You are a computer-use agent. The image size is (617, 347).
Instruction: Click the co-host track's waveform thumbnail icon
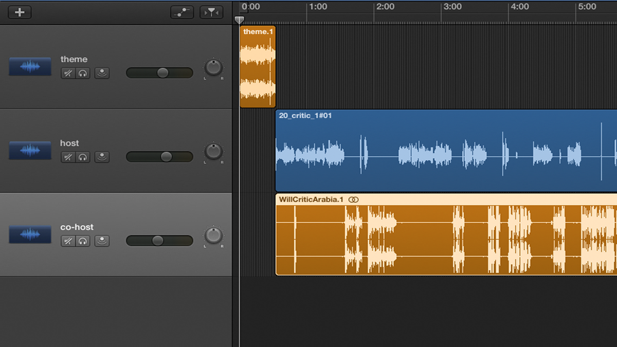click(30, 234)
